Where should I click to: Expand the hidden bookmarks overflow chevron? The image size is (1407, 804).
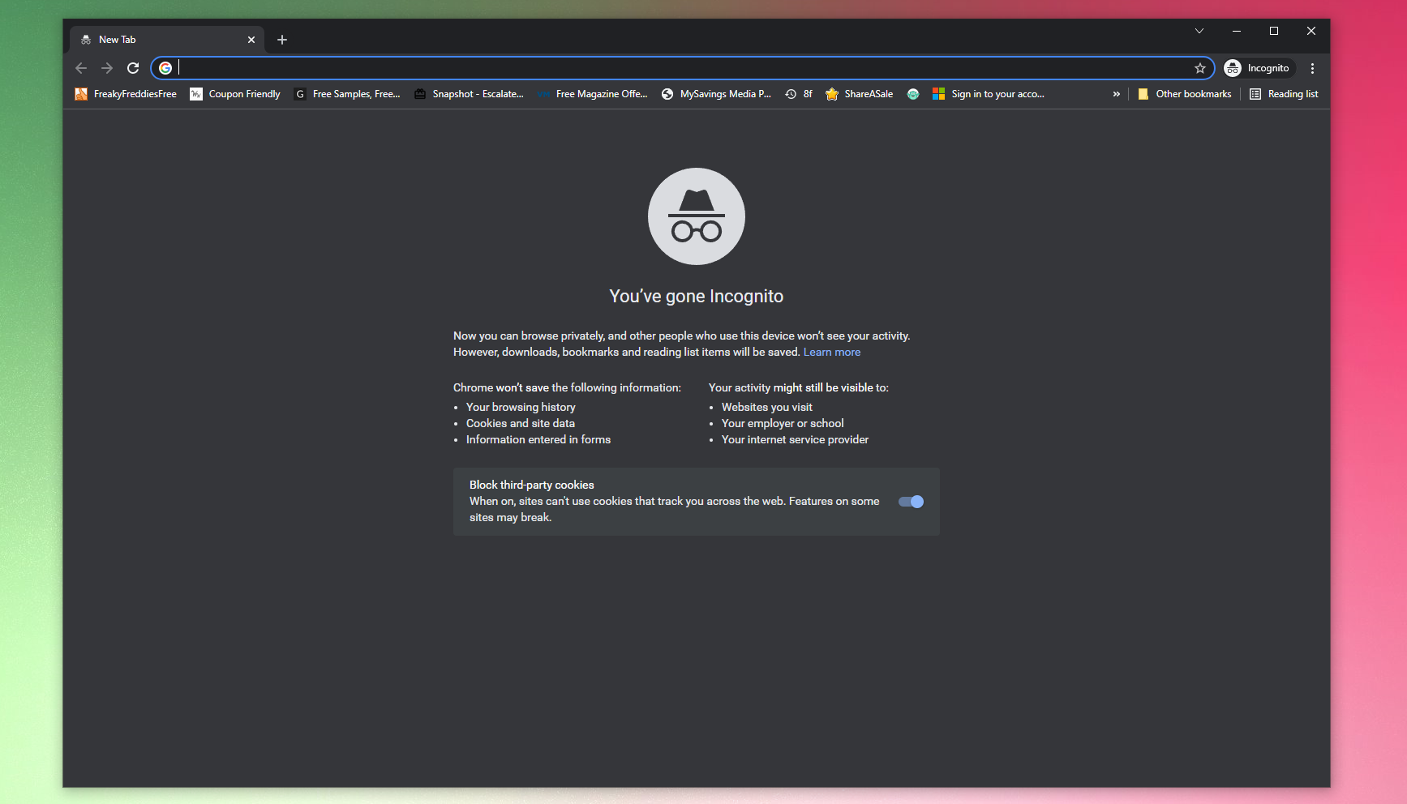1116,94
